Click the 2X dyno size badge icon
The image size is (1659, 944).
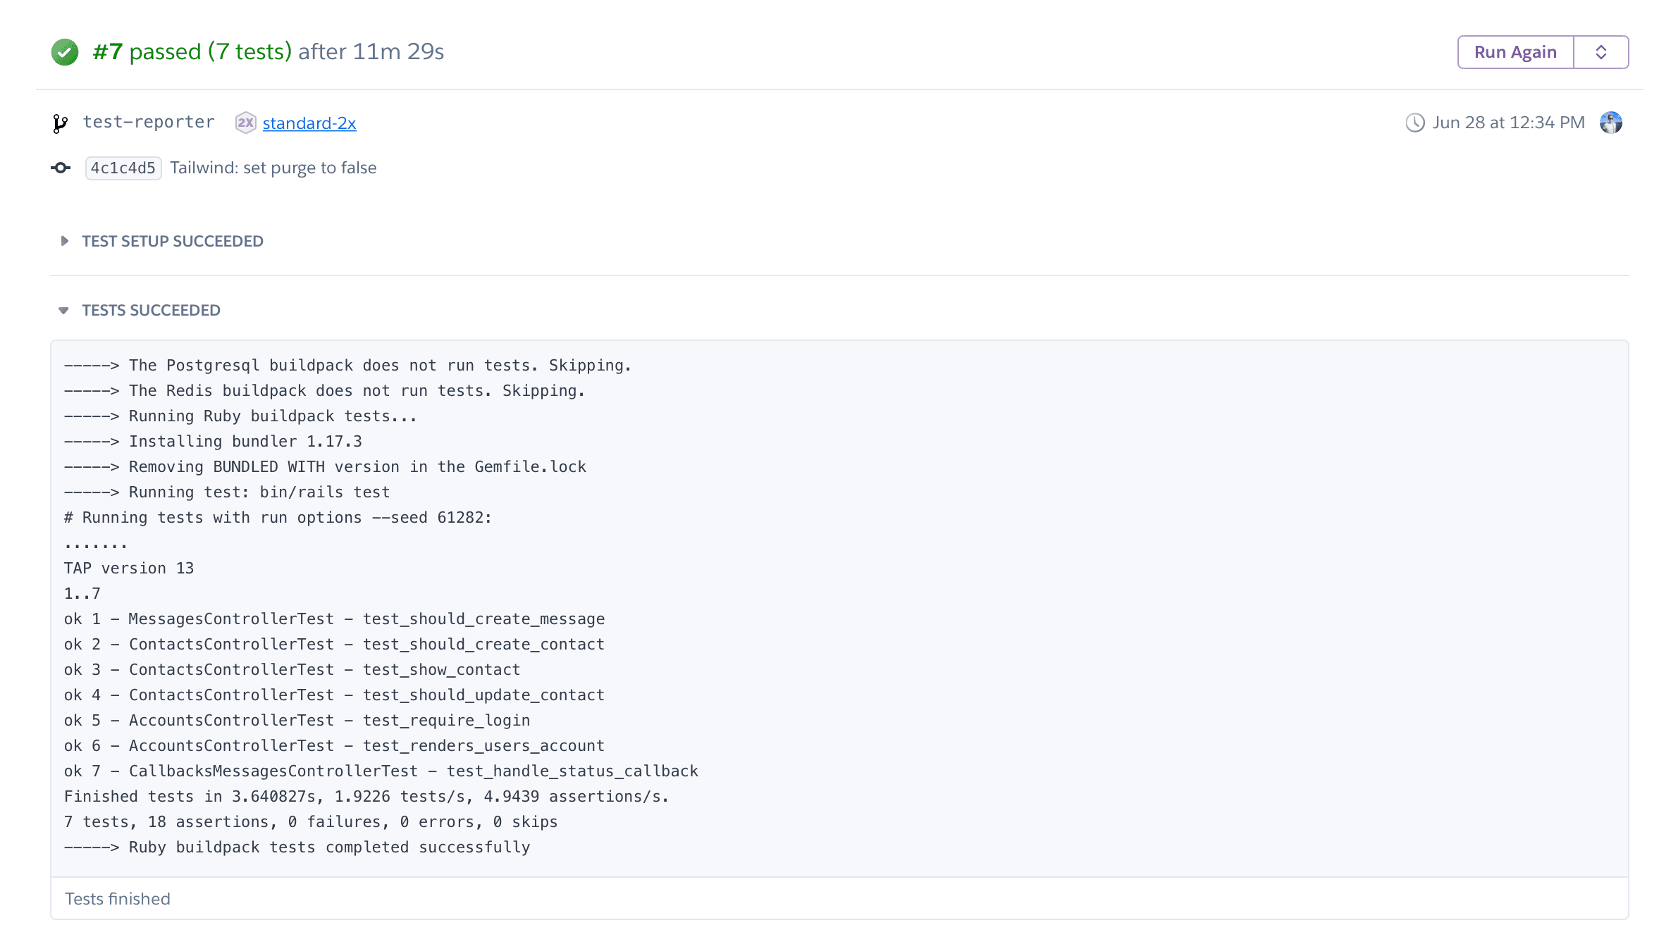tap(245, 122)
